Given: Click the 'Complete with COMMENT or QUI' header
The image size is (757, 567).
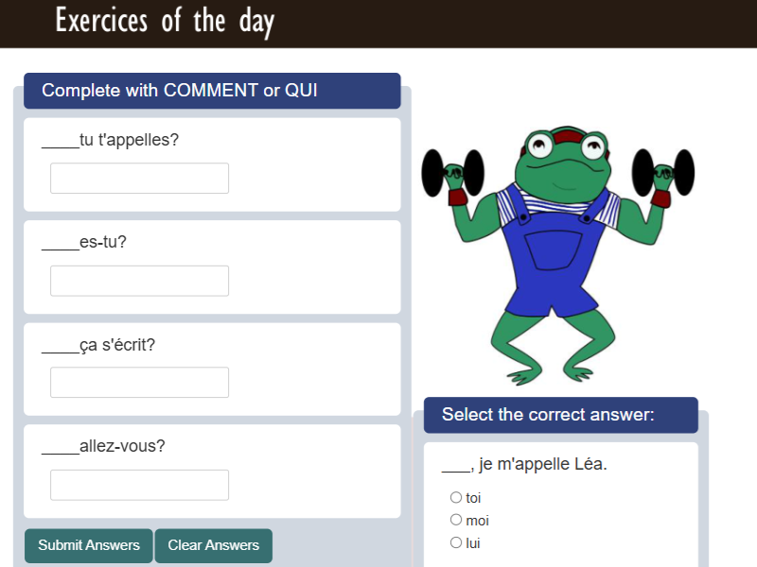Looking at the screenshot, I should click(x=180, y=91).
